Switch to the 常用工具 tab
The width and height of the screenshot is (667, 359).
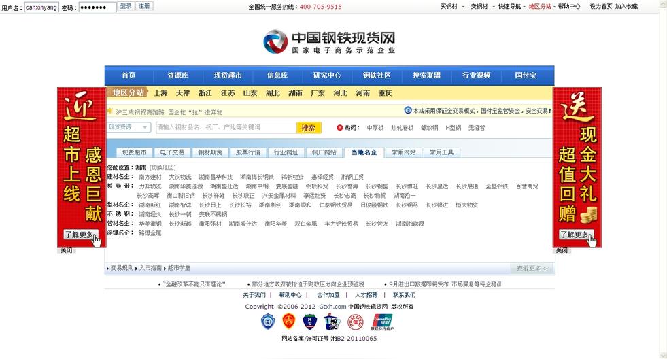coord(441,152)
